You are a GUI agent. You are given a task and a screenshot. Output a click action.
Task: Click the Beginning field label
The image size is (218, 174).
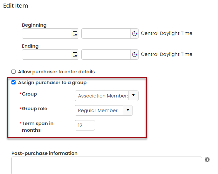[34, 25]
